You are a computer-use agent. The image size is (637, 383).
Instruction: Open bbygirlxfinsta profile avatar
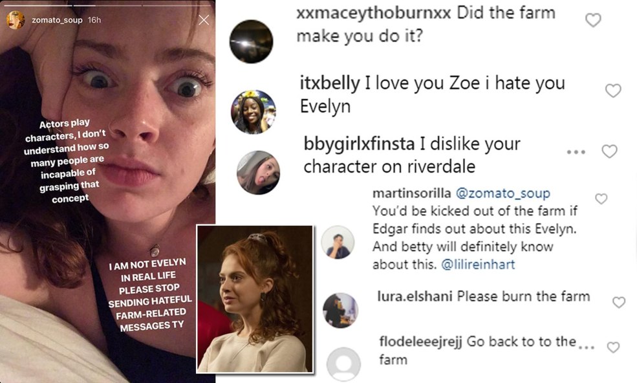tap(258, 172)
